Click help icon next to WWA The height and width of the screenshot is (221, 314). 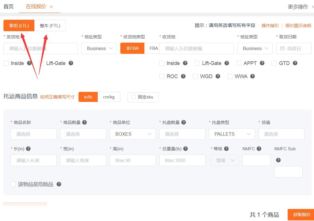pyautogui.click(x=252, y=76)
